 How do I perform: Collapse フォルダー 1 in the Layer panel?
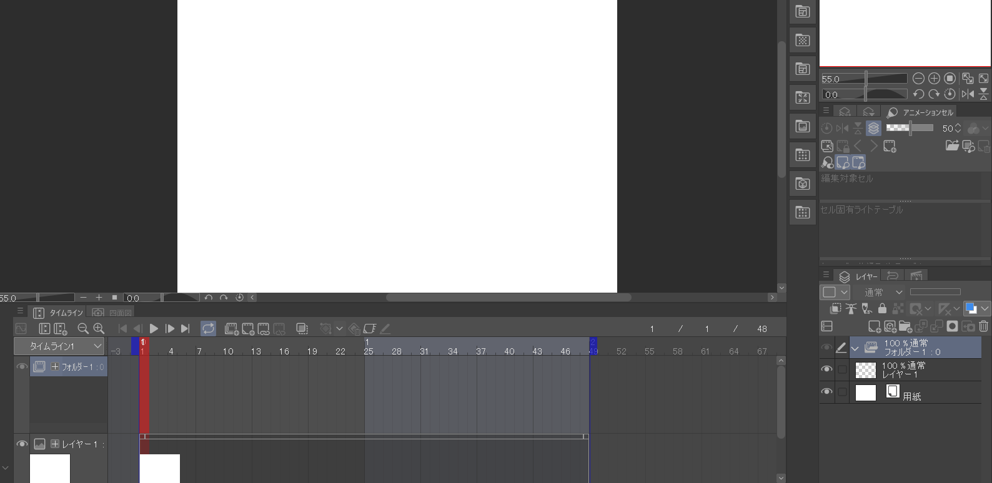click(x=855, y=348)
